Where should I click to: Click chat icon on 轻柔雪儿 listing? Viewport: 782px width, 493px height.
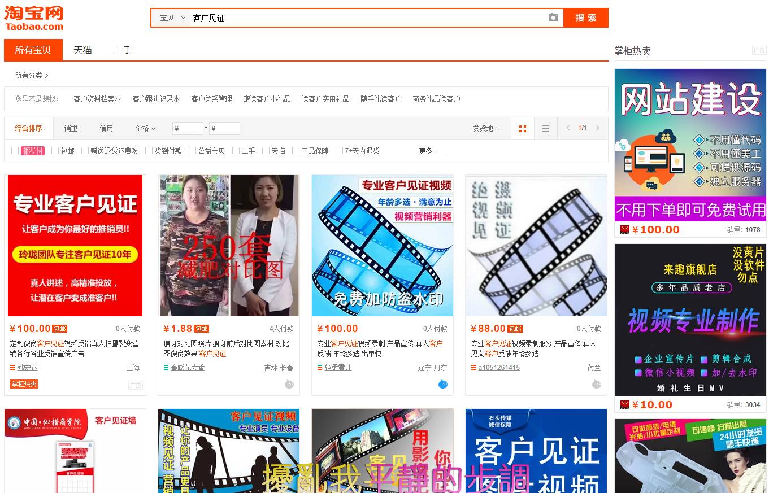pos(443,384)
